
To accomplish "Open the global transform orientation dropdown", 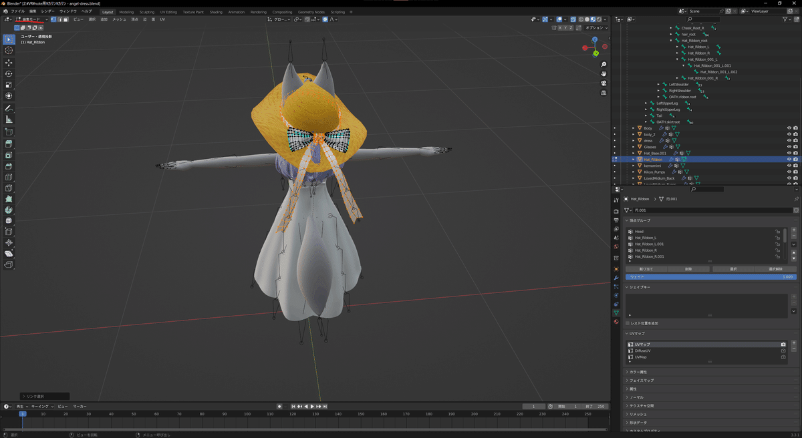I will pos(279,19).
